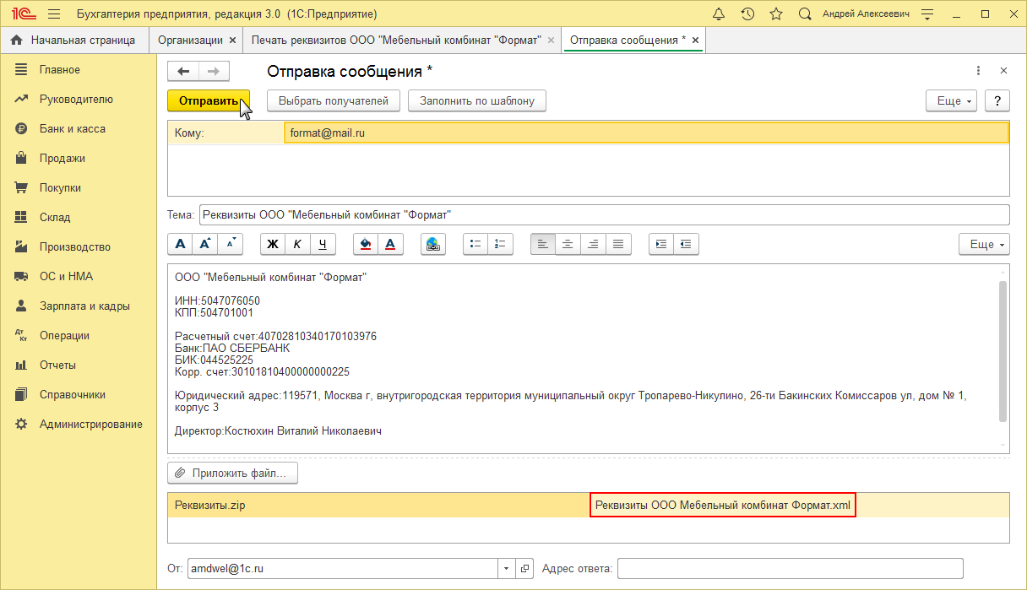This screenshot has width=1027, height=590.
Task: Select Реквизиты.zip attachment row
Action: click(x=378, y=506)
